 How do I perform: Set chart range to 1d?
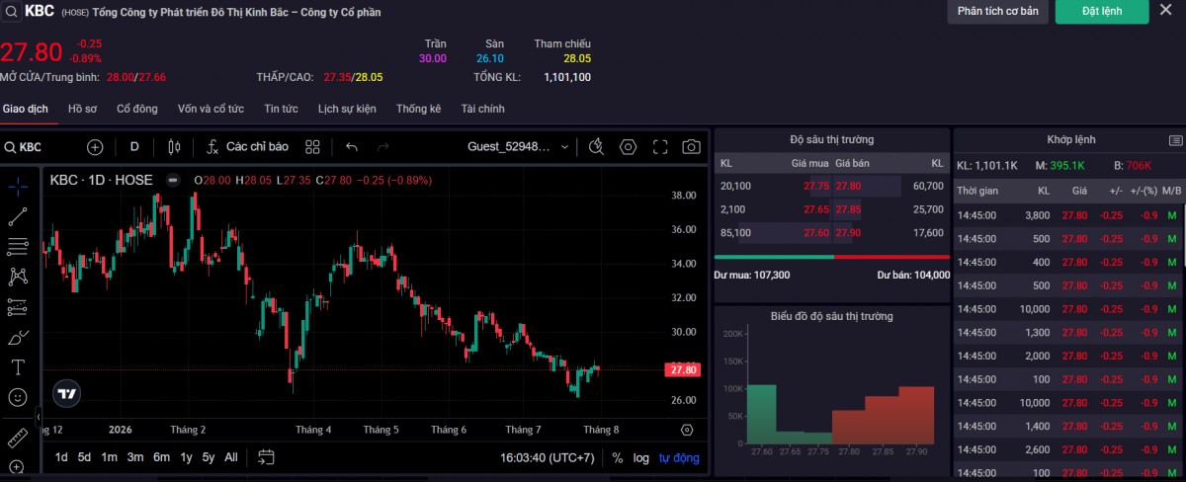click(61, 457)
